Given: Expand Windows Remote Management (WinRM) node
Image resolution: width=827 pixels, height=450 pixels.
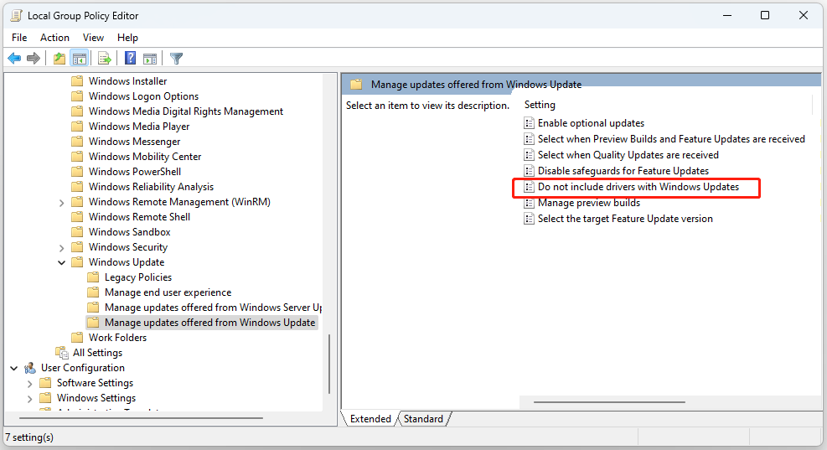Looking at the screenshot, I should (x=62, y=202).
